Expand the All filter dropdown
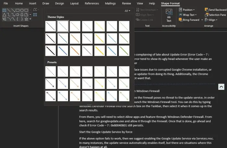227x148 pixels. pyautogui.click(x=127, y=11)
